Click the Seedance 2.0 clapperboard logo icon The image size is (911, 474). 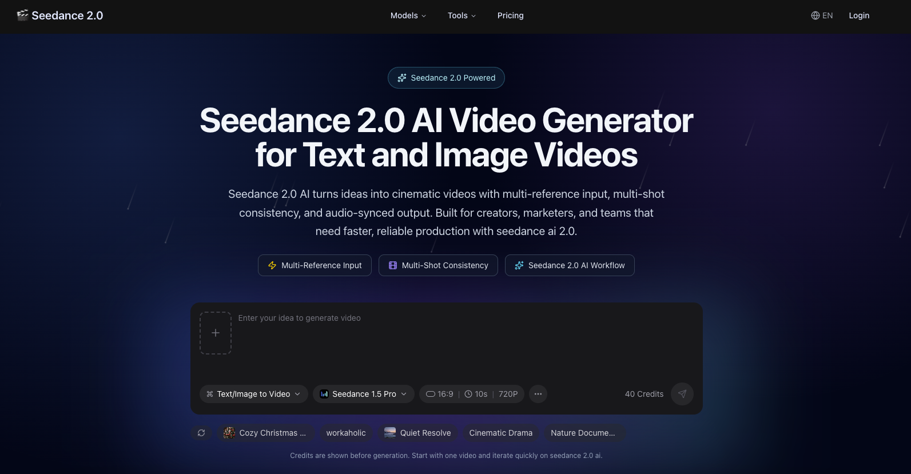tap(22, 15)
